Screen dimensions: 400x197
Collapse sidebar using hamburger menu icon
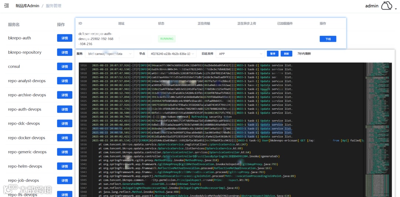[x=7, y=6]
